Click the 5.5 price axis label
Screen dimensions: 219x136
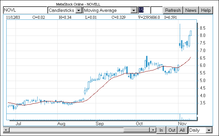coord(203,73)
